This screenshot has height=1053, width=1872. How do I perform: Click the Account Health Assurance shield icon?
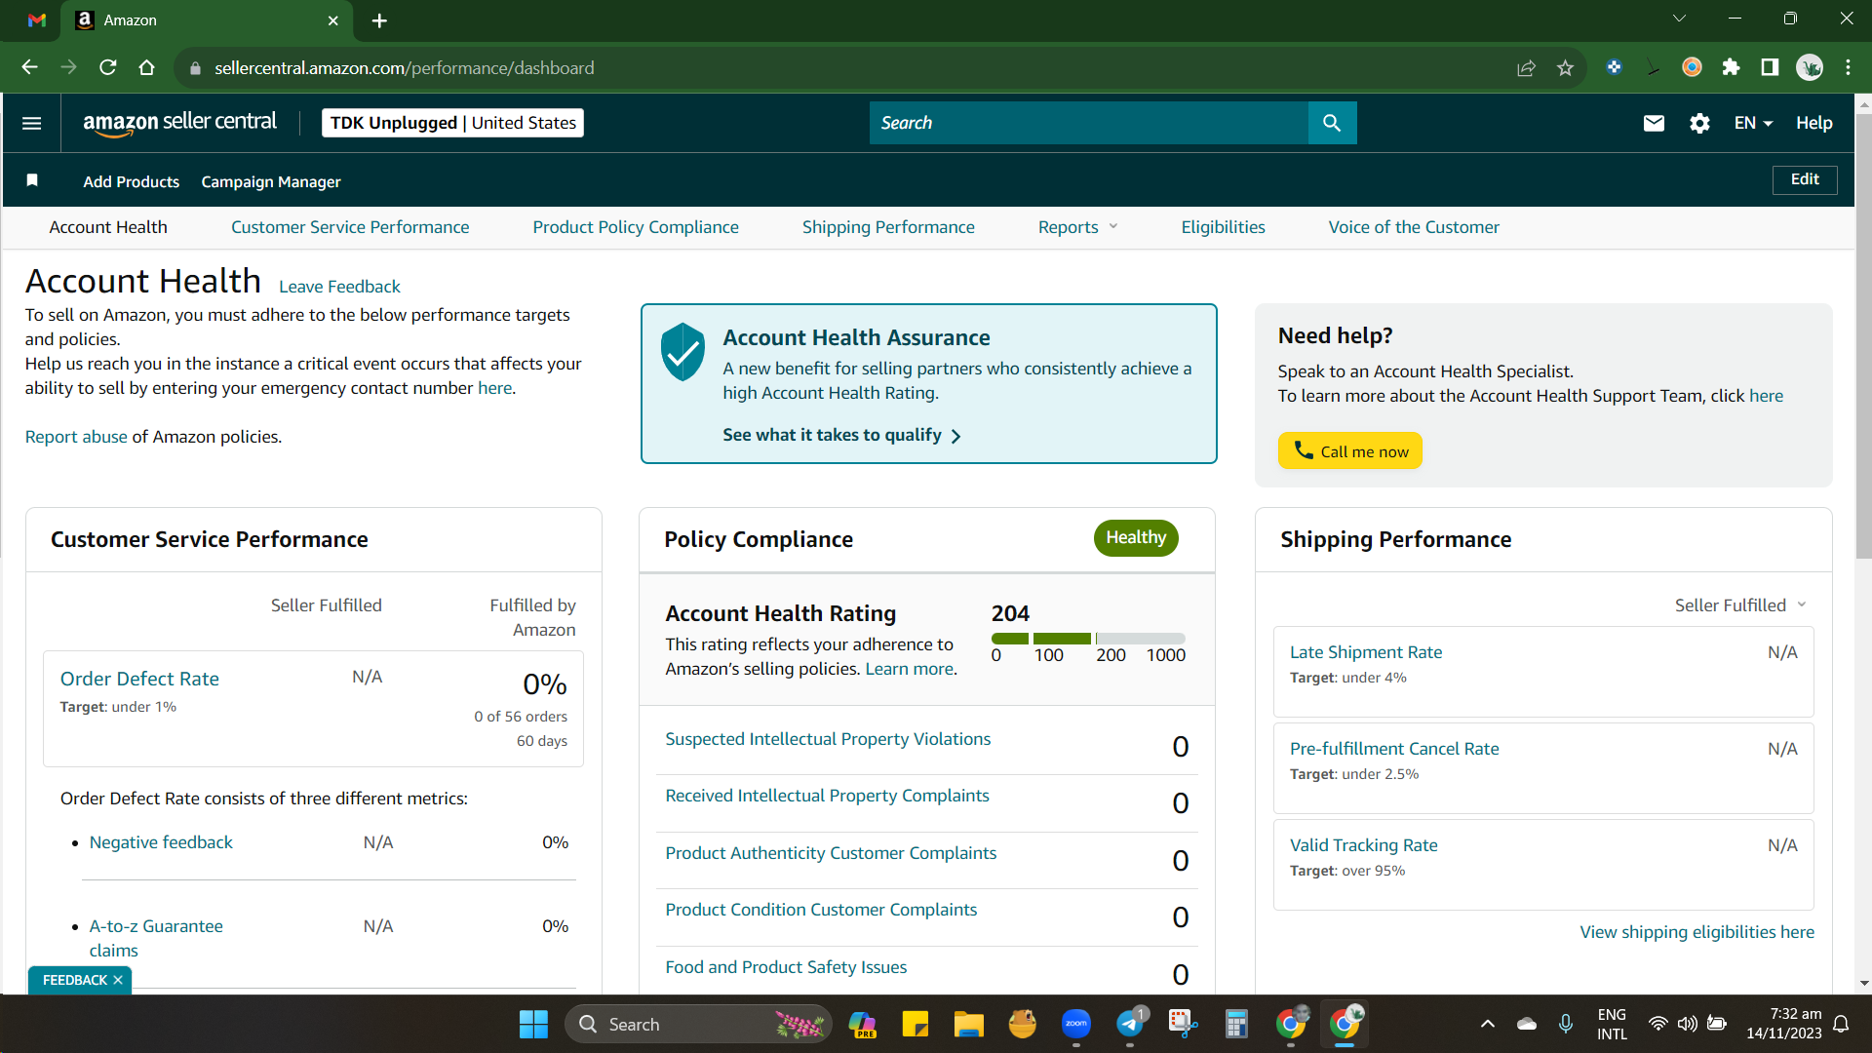point(682,351)
